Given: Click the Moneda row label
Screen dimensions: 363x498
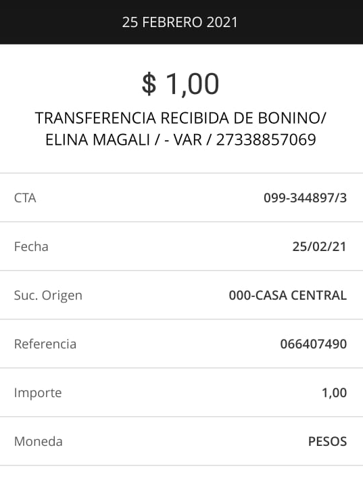Looking at the screenshot, I should tap(39, 441).
